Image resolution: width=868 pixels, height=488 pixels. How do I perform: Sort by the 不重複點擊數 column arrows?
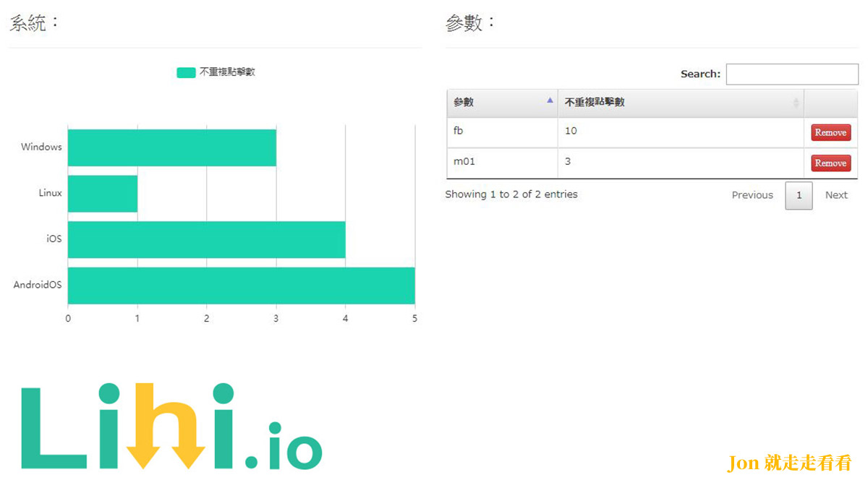pos(796,103)
